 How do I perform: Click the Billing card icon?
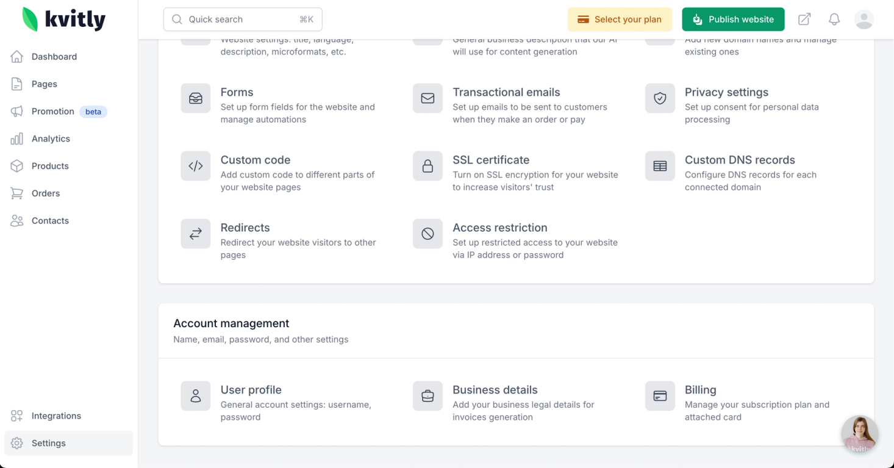pyautogui.click(x=660, y=396)
